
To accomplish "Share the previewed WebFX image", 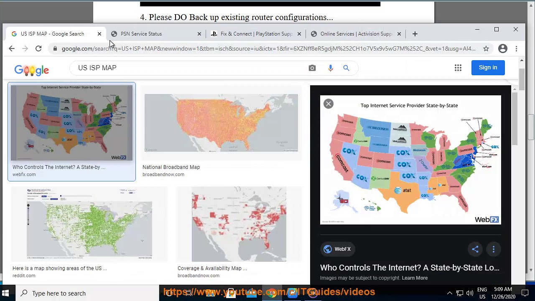I will [475, 249].
